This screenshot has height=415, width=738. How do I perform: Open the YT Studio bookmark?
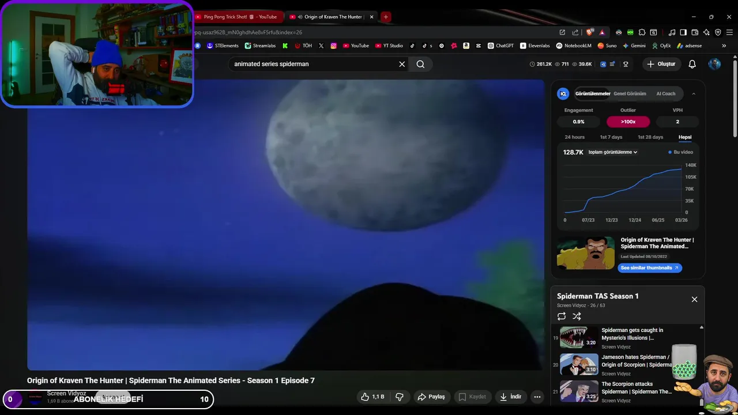pos(389,46)
